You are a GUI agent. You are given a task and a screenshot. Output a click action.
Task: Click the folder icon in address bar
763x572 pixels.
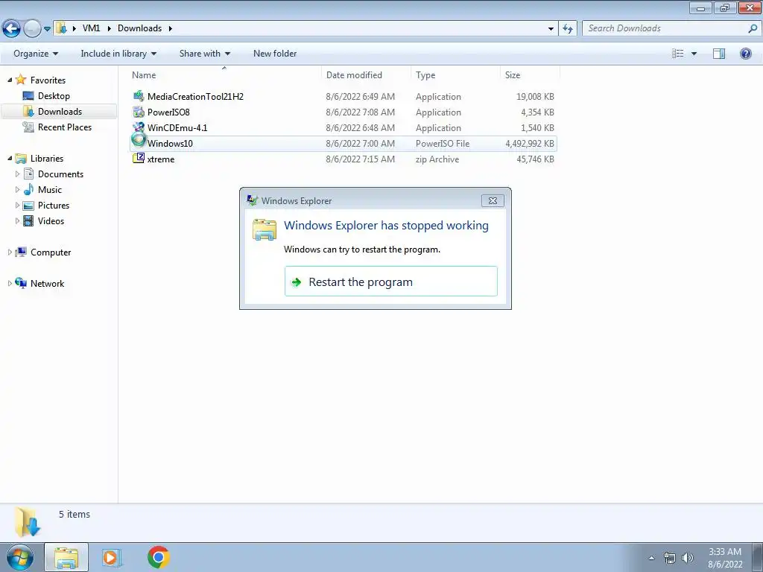point(61,28)
